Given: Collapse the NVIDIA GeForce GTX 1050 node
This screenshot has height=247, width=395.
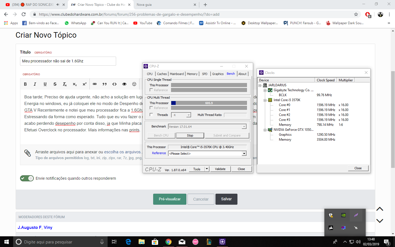Looking at the screenshot, I should [x=265, y=130].
